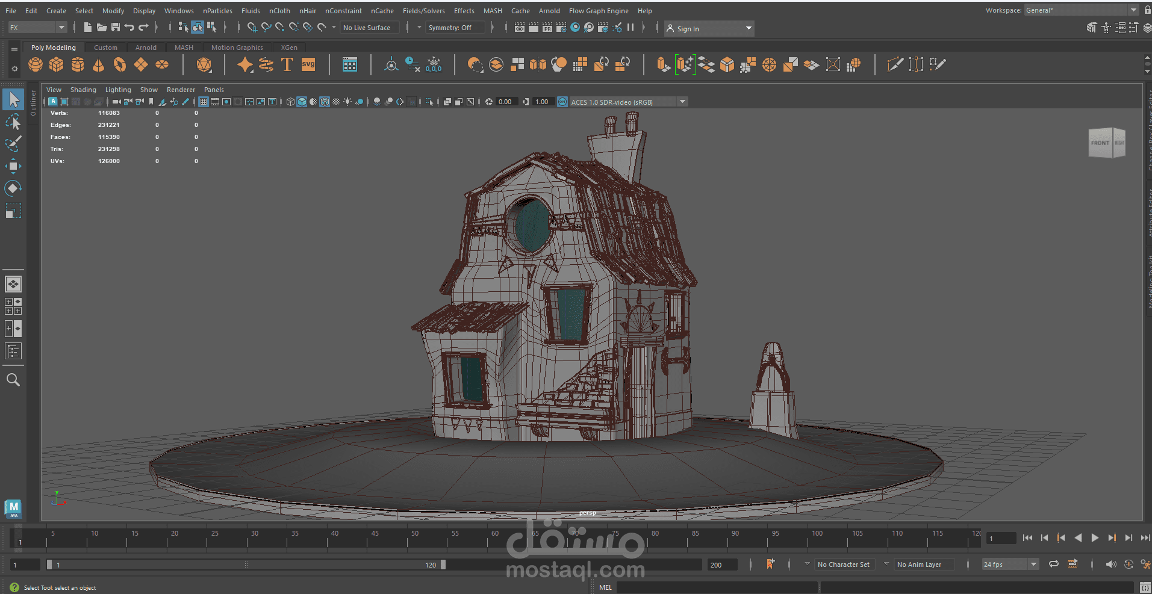Switch to the MASH shelf tab

[x=184, y=47]
